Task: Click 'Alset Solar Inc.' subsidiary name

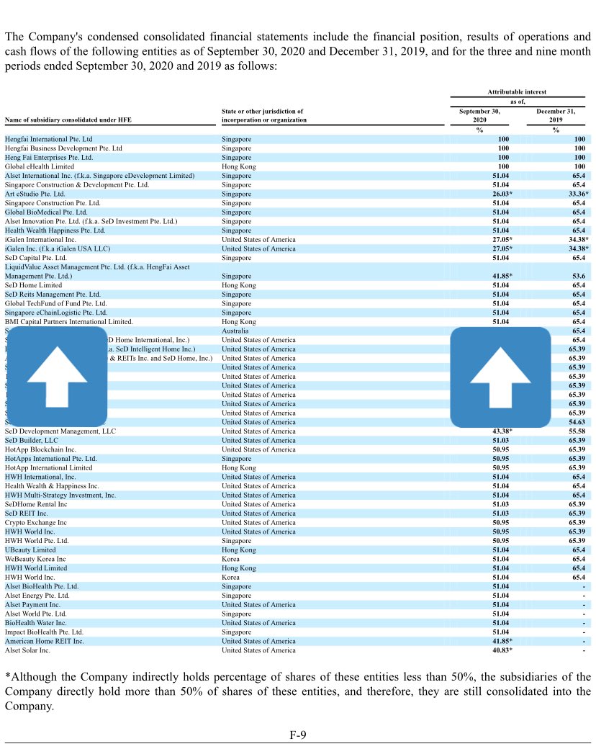Action: pyautogui.click(x=27, y=650)
